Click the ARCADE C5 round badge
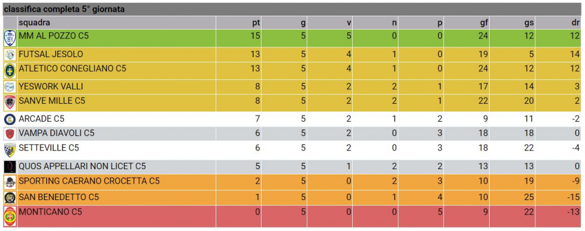The width and height of the screenshot is (585, 231). (10, 120)
